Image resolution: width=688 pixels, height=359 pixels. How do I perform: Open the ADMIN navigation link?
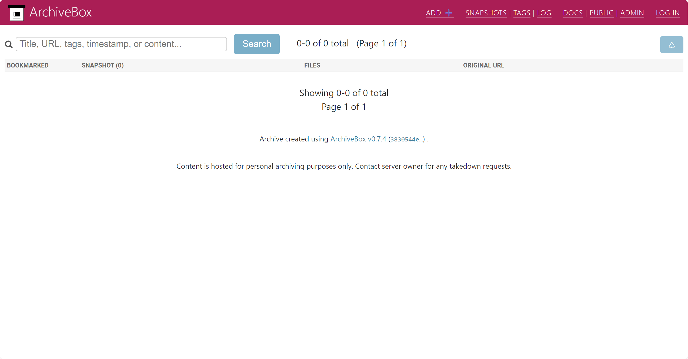coord(632,13)
